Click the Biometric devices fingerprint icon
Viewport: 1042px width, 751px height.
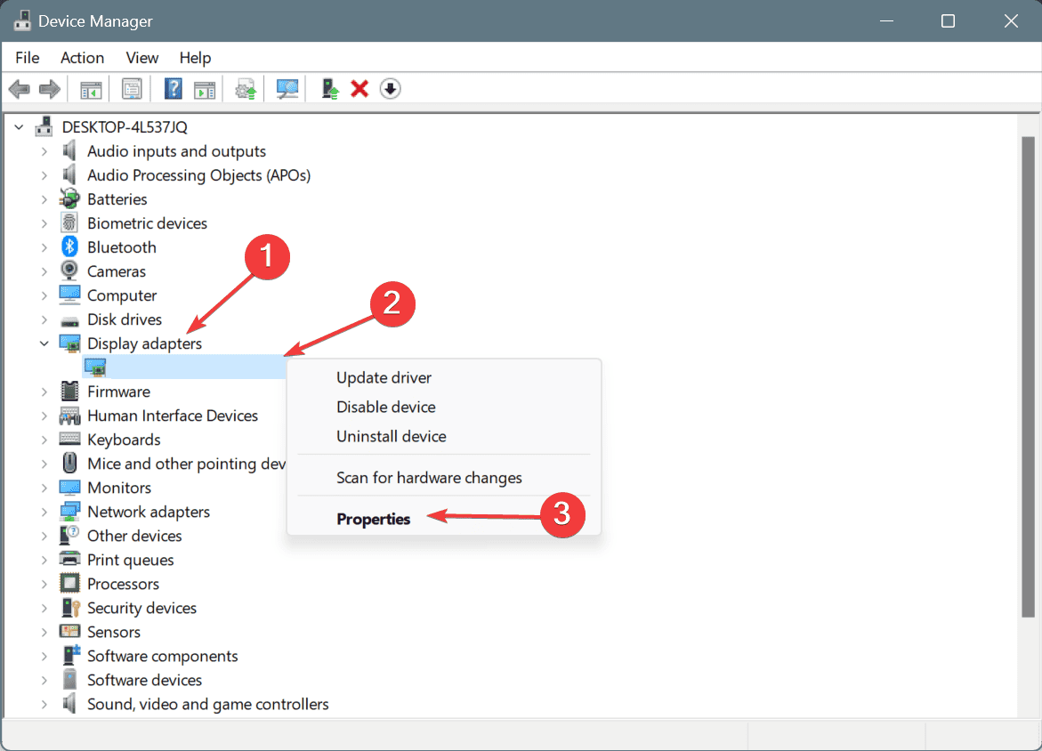(x=69, y=222)
